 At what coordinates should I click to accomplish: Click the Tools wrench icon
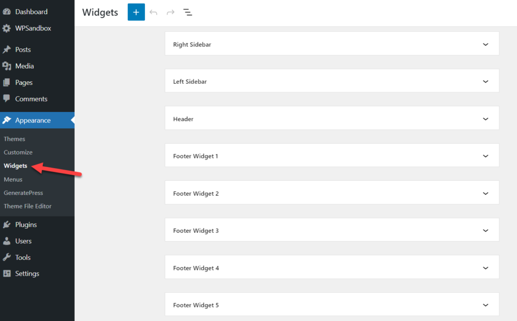point(7,257)
